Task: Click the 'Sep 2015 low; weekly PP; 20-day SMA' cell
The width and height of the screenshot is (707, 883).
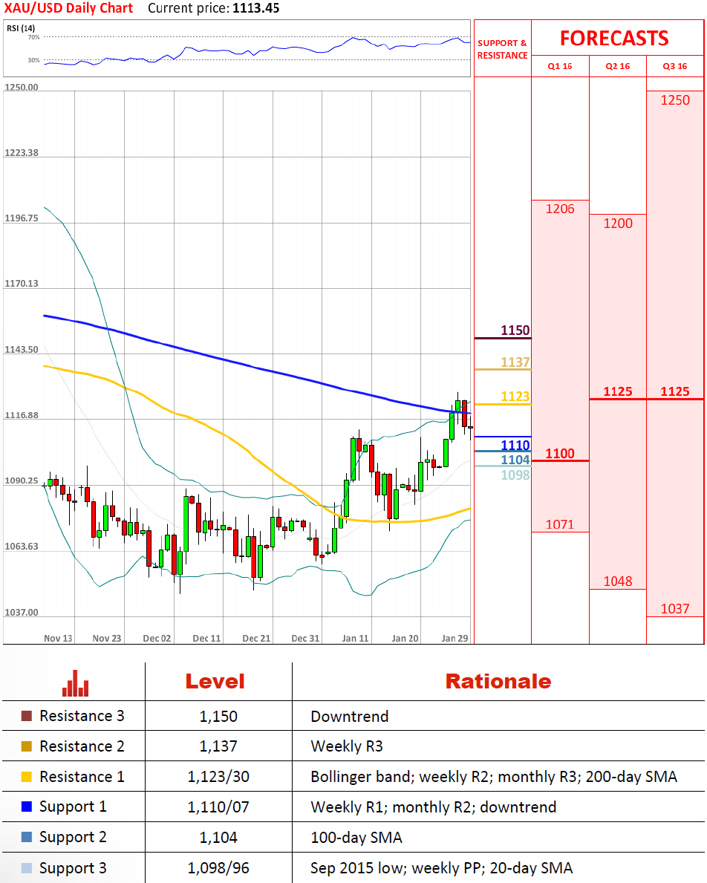Action: 441,868
